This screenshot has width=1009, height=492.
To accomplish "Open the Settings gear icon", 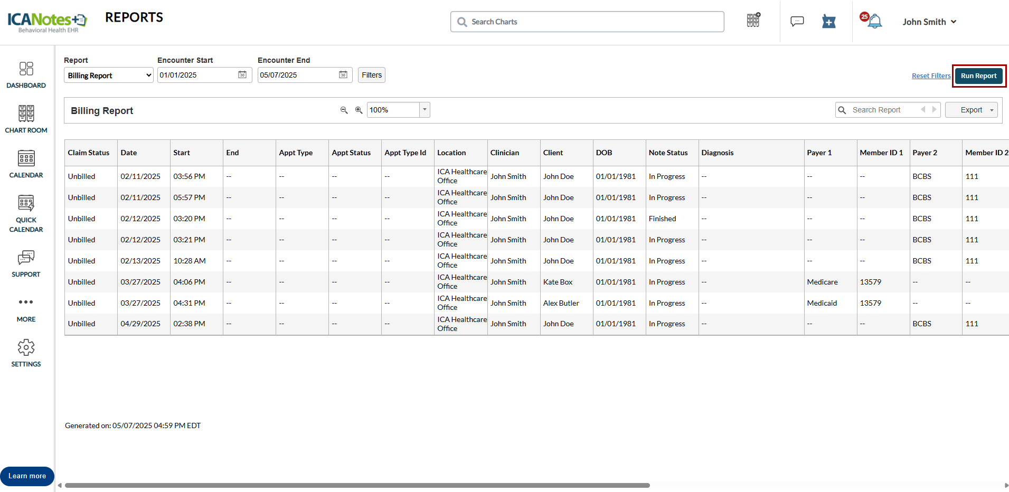I will [26, 347].
